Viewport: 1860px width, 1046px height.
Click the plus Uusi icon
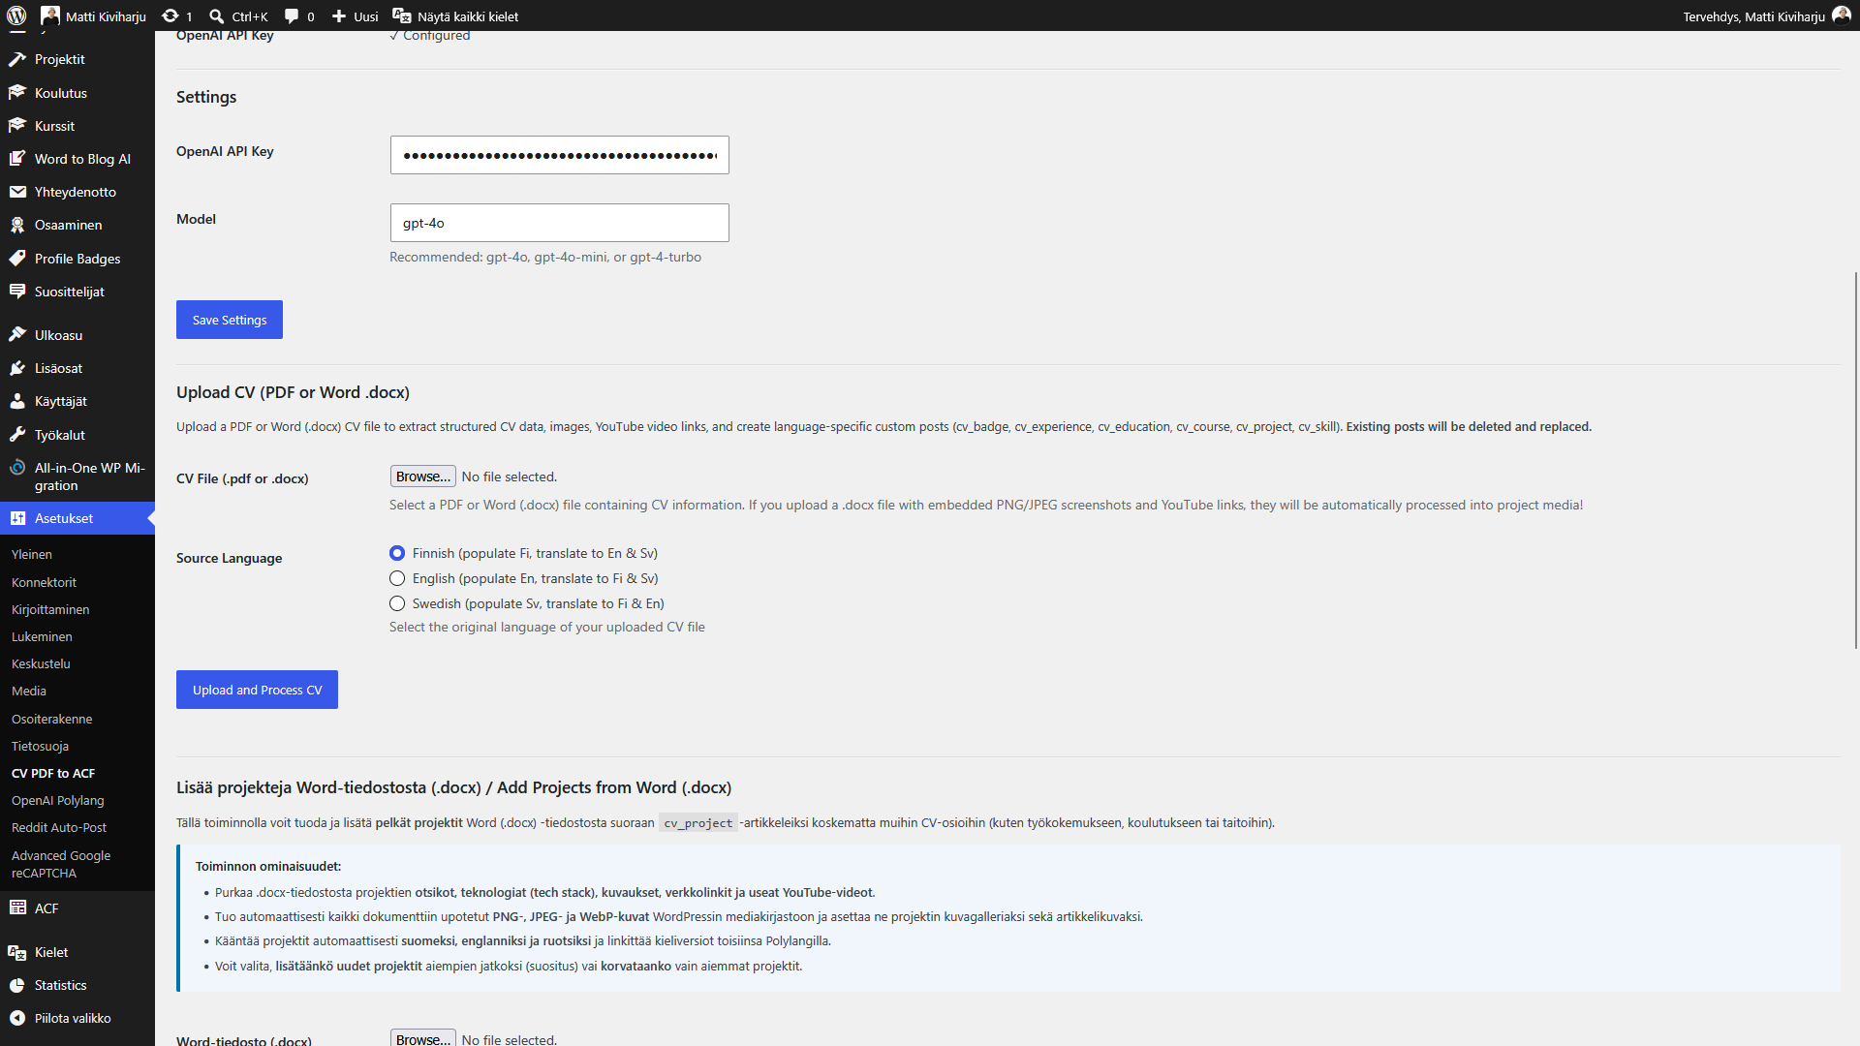pyautogui.click(x=339, y=16)
